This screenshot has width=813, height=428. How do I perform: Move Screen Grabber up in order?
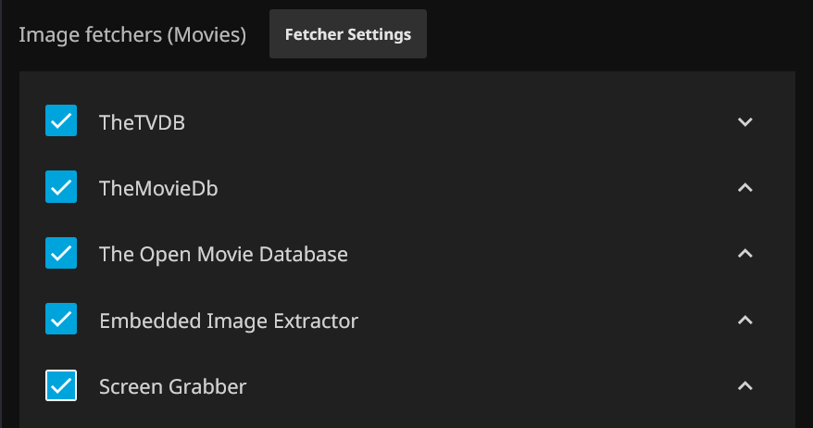(x=745, y=385)
